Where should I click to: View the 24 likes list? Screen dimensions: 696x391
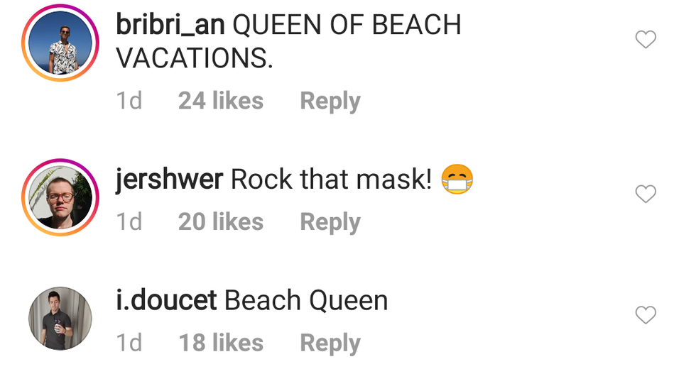coord(221,101)
